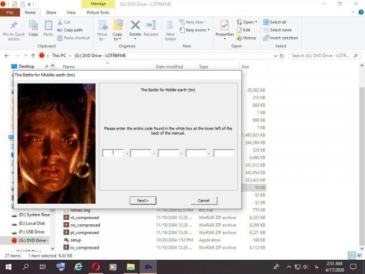Open the New item dropdown

coord(195,22)
